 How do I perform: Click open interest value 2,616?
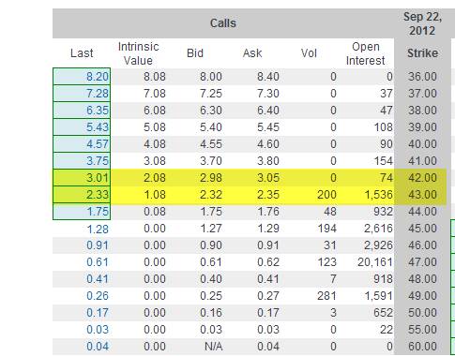coord(378,229)
